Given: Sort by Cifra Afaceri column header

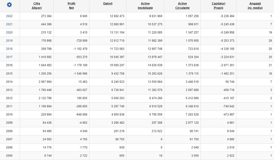Looking at the screenshot, I should (36, 6).
